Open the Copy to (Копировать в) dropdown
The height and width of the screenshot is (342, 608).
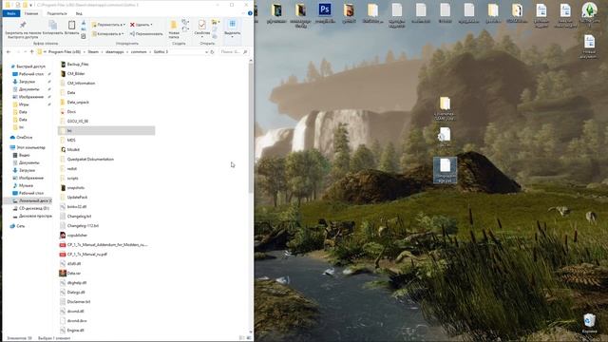[107, 34]
